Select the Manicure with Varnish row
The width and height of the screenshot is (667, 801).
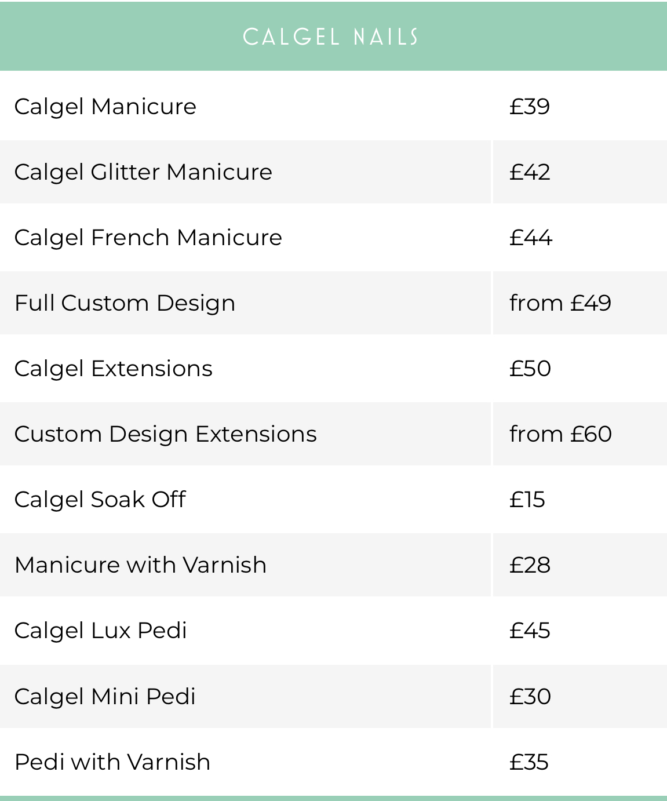[x=333, y=565]
